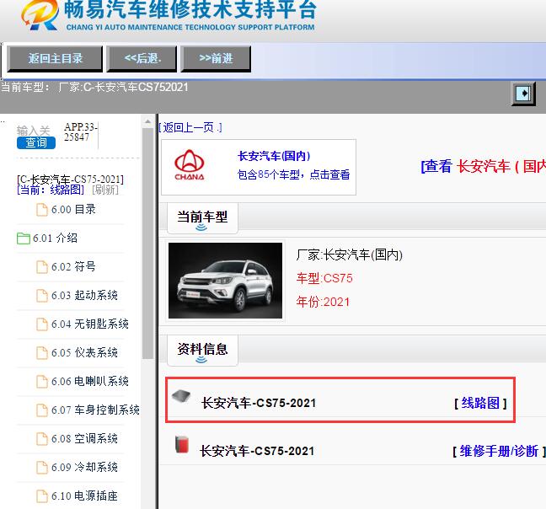Viewport: 546px width, 509px height.
Task: Open the [当前：线路图] link
Action: point(51,190)
